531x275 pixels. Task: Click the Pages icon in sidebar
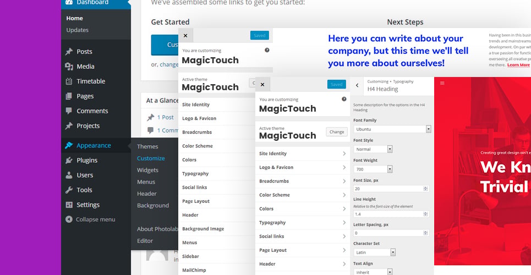tap(69, 96)
